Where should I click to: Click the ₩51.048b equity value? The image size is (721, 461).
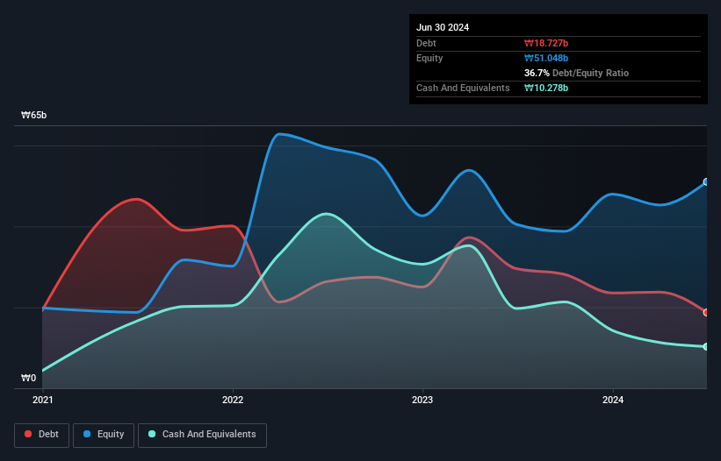point(546,58)
